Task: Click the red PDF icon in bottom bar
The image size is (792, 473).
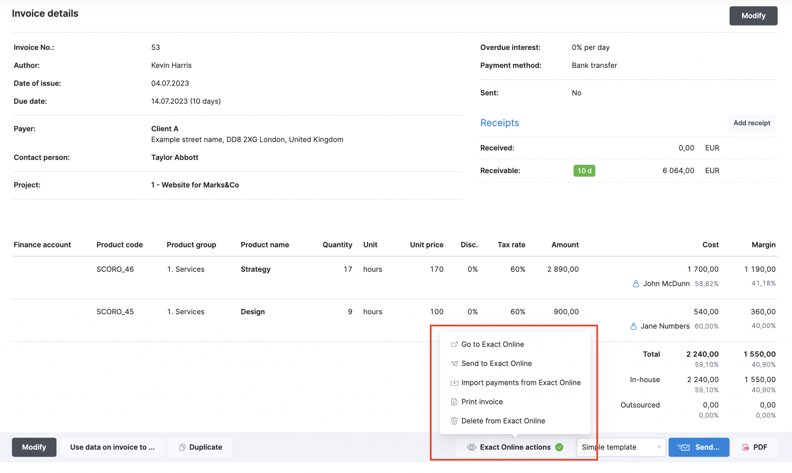Action: (745, 447)
